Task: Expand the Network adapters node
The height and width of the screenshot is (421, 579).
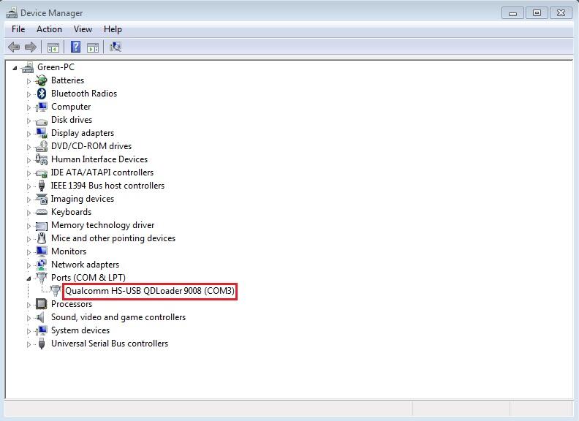Action: (29, 265)
